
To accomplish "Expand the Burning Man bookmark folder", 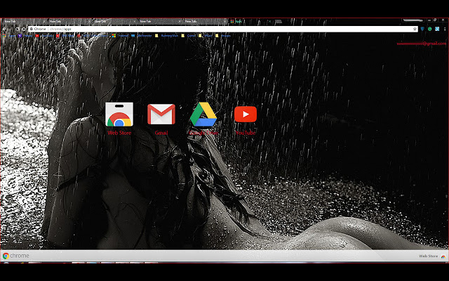I will [x=167, y=36].
